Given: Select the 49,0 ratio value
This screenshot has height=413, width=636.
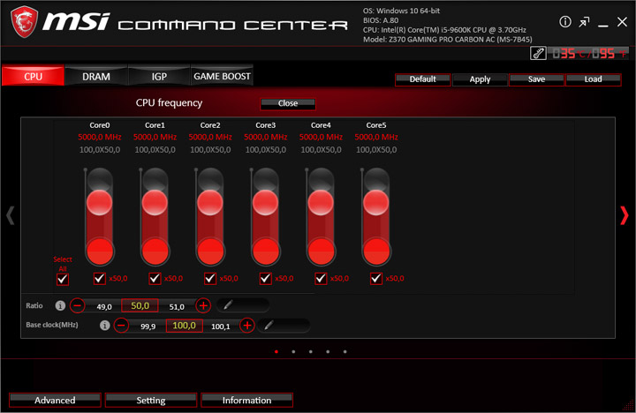Looking at the screenshot, I should (104, 307).
